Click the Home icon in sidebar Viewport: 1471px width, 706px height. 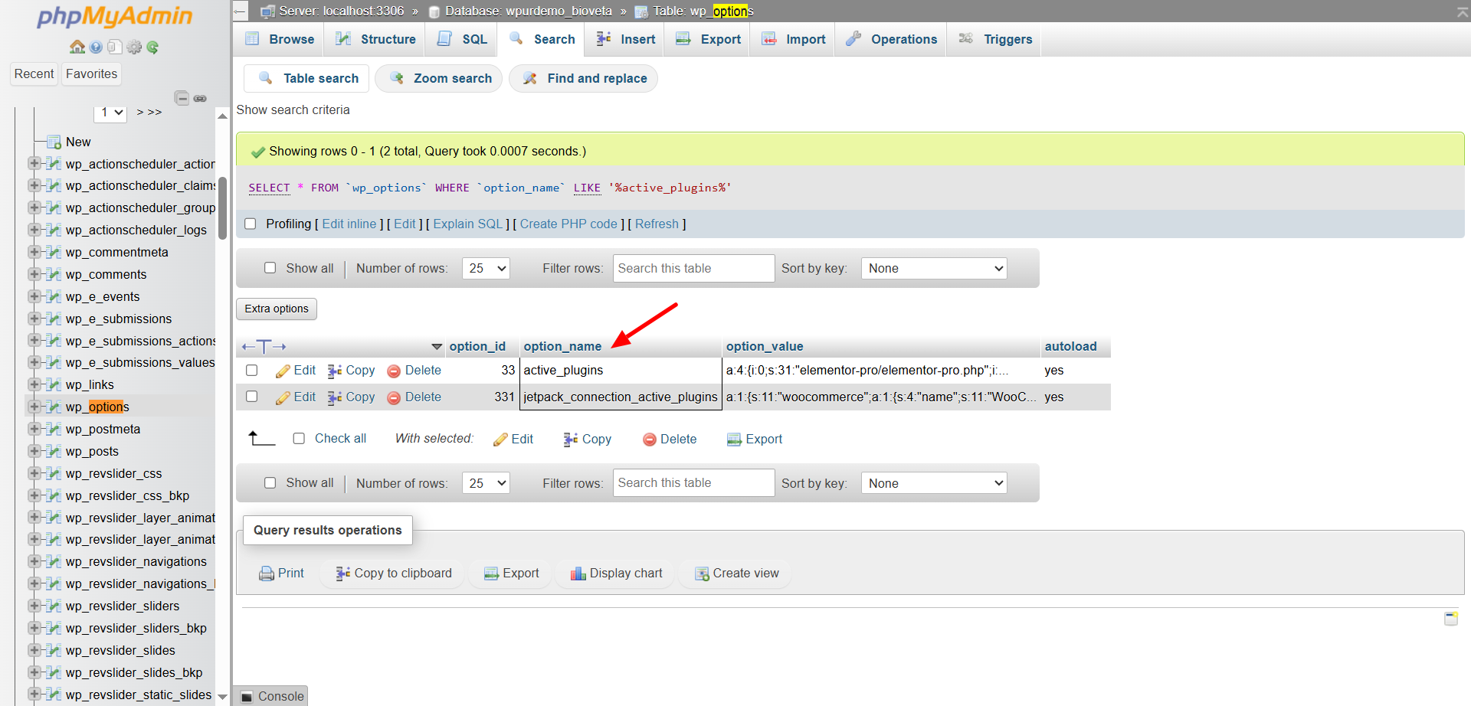pos(77,47)
